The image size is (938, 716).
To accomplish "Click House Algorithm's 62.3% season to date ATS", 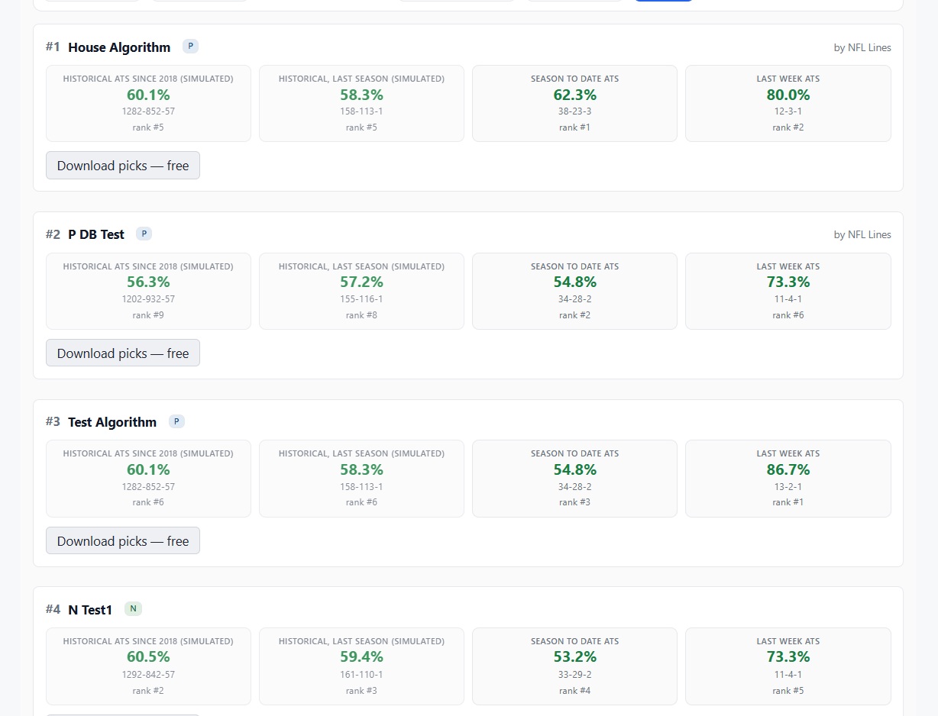I will pos(574,95).
